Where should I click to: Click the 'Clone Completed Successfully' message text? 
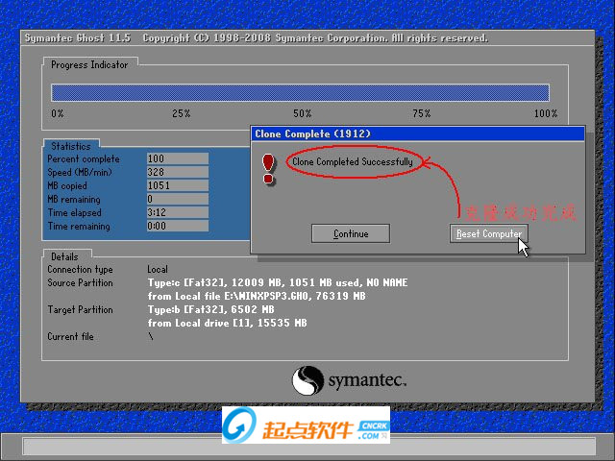[x=353, y=161]
